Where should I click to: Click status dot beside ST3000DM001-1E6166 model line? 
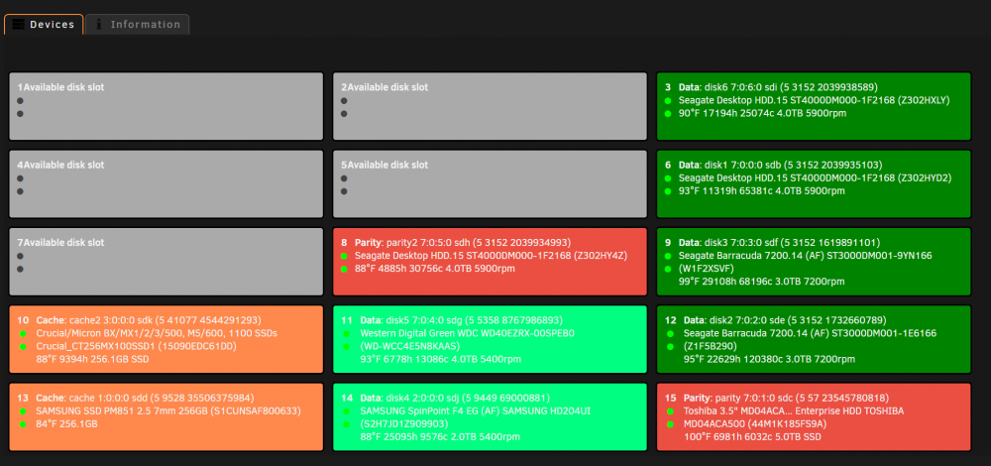click(x=670, y=334)
